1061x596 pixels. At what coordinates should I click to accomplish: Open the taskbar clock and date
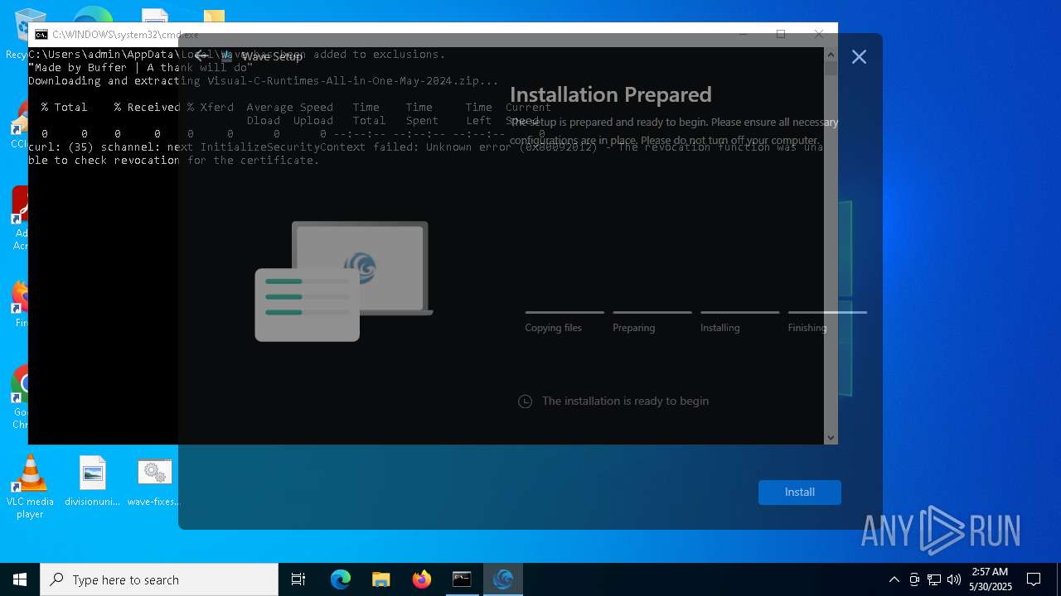point(991,579)
